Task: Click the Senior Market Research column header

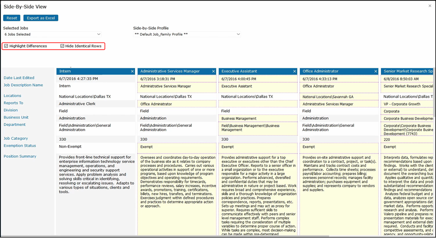Action: coord(407,71)
